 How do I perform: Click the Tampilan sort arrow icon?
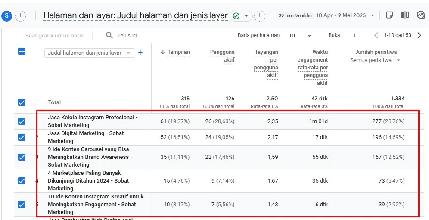(x=163, y=52)
